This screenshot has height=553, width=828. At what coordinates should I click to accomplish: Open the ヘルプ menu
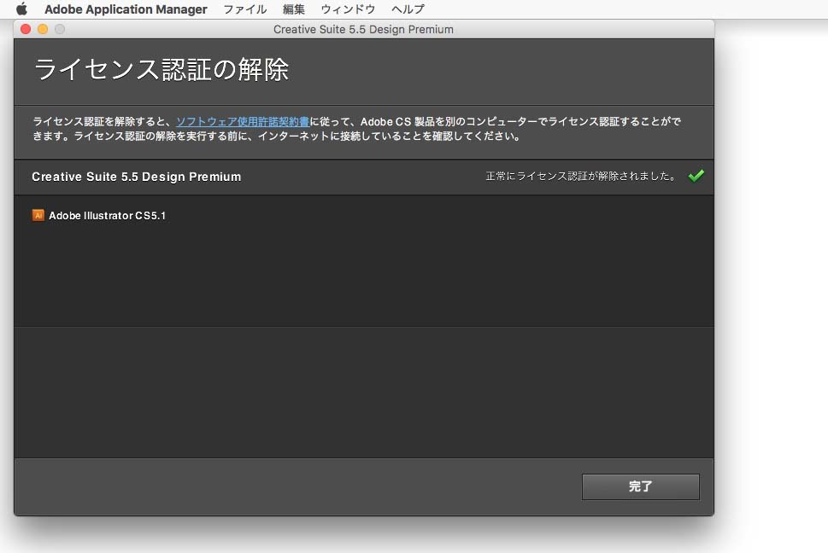click(408, 9)
